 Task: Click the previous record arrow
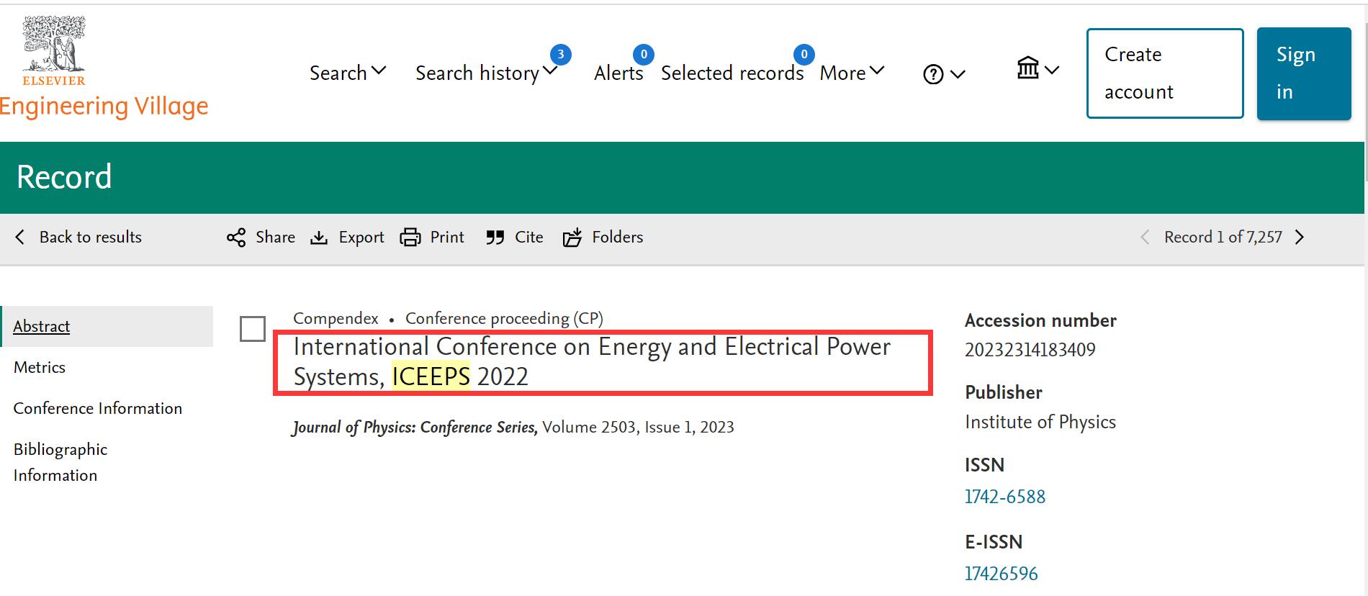(x=1145, y=237)
